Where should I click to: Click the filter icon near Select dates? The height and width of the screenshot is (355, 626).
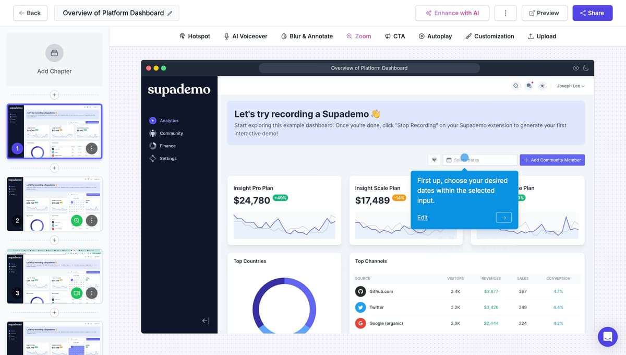pos(434,159)
